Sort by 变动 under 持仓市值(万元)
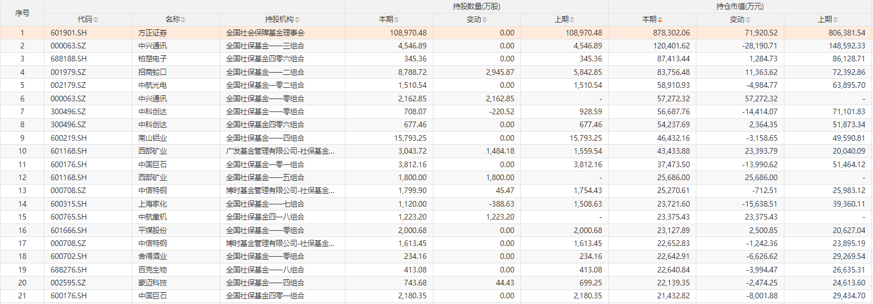This screenshot has height=304, width=873. 748,20
